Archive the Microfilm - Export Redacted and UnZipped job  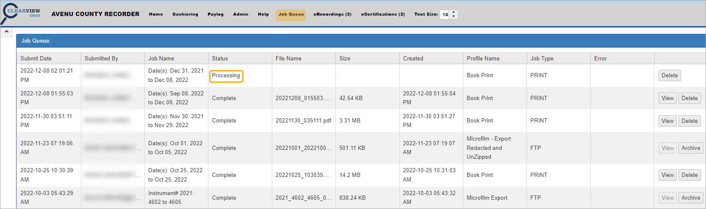click(x=691, y=148)
